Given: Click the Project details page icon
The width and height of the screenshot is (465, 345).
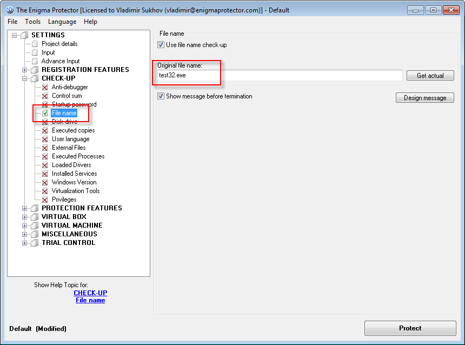Looking at the screenshot, I should 35,44.
